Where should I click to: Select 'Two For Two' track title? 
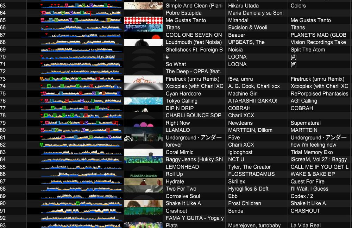181,189
